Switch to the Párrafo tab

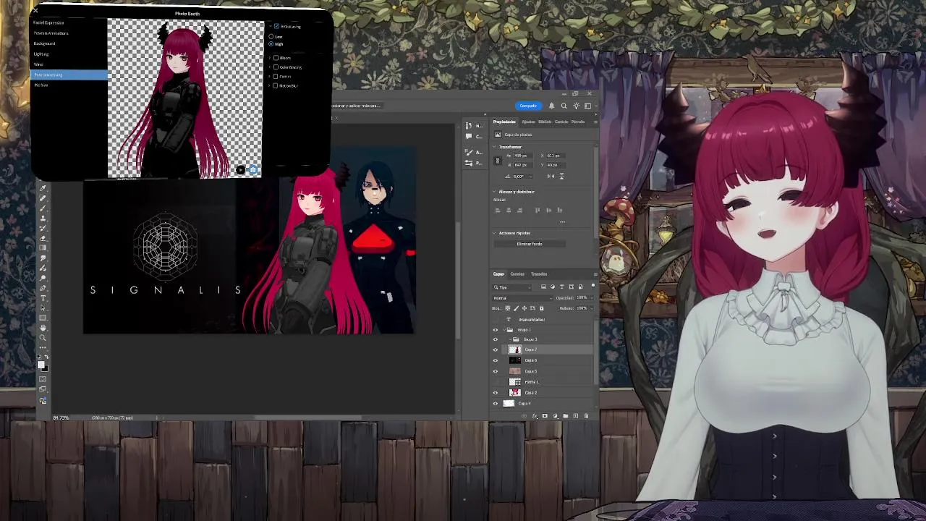click(577, 122)
